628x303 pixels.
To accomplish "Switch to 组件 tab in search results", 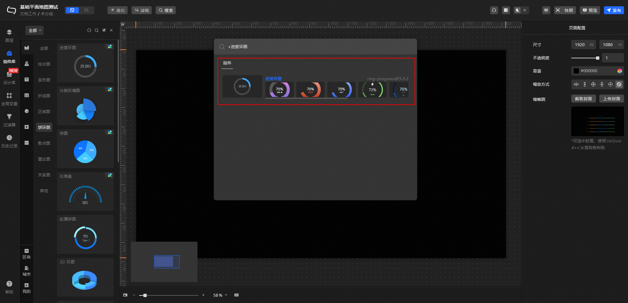I will click(227, 63).
